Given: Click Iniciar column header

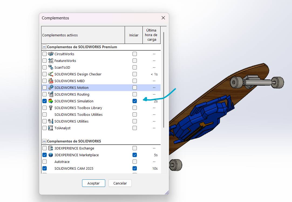Looking at the screenshot, I should pos(134,35).
